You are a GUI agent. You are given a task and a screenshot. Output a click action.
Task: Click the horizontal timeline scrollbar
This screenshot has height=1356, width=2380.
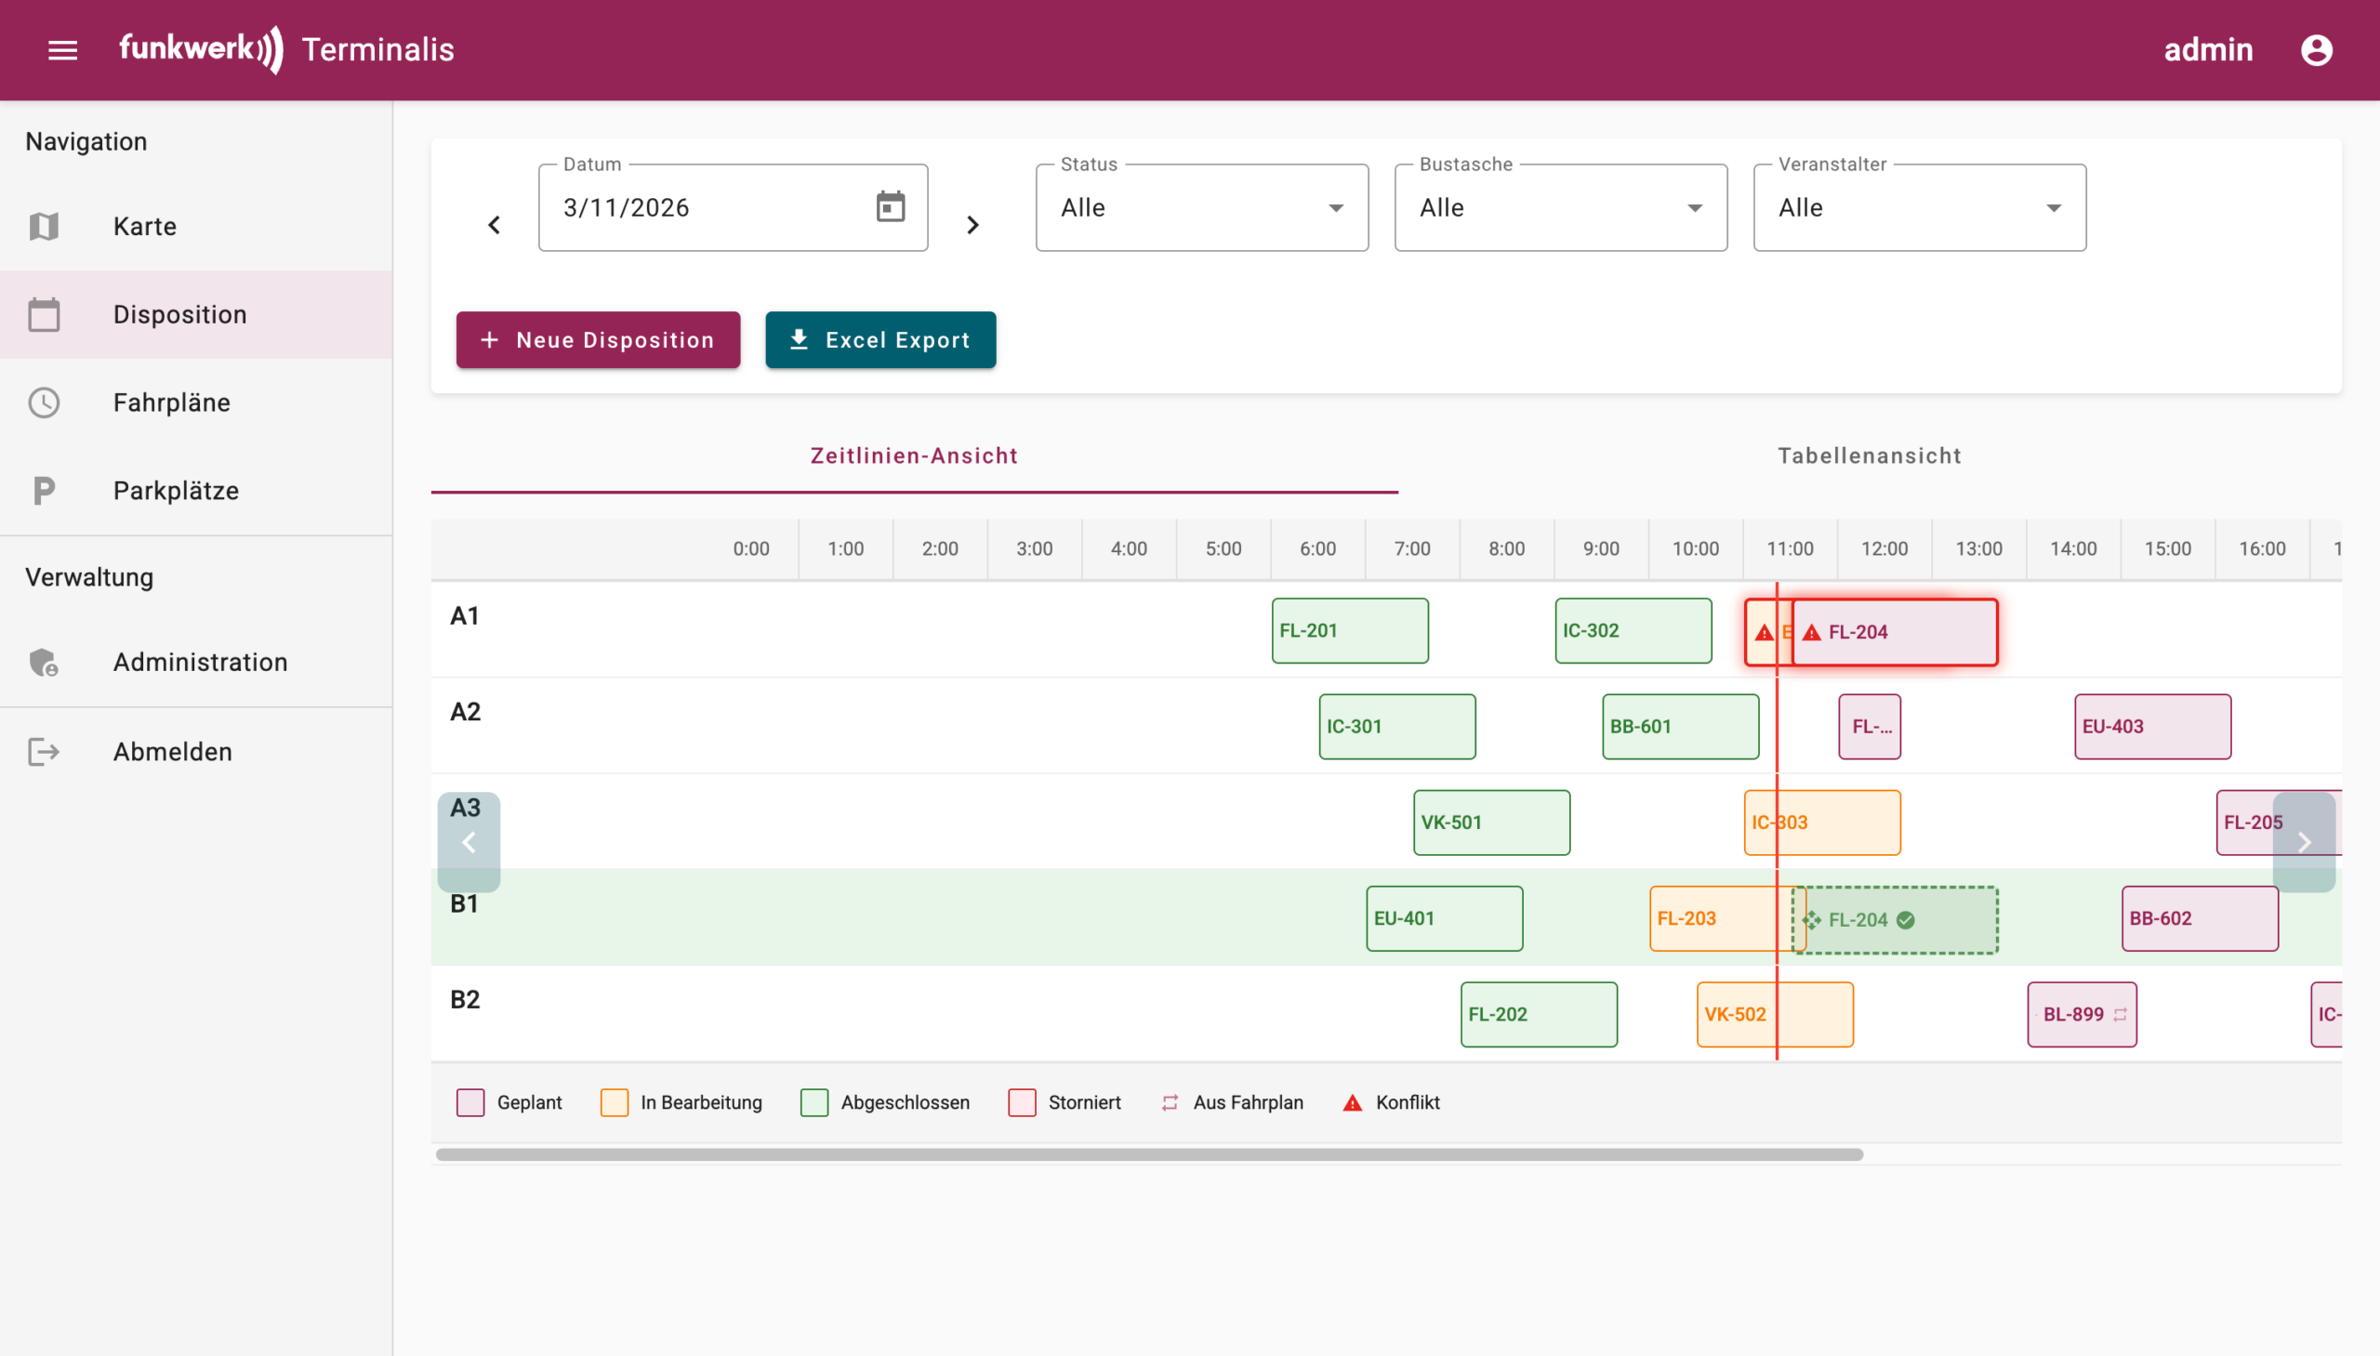(1148, 1155)
